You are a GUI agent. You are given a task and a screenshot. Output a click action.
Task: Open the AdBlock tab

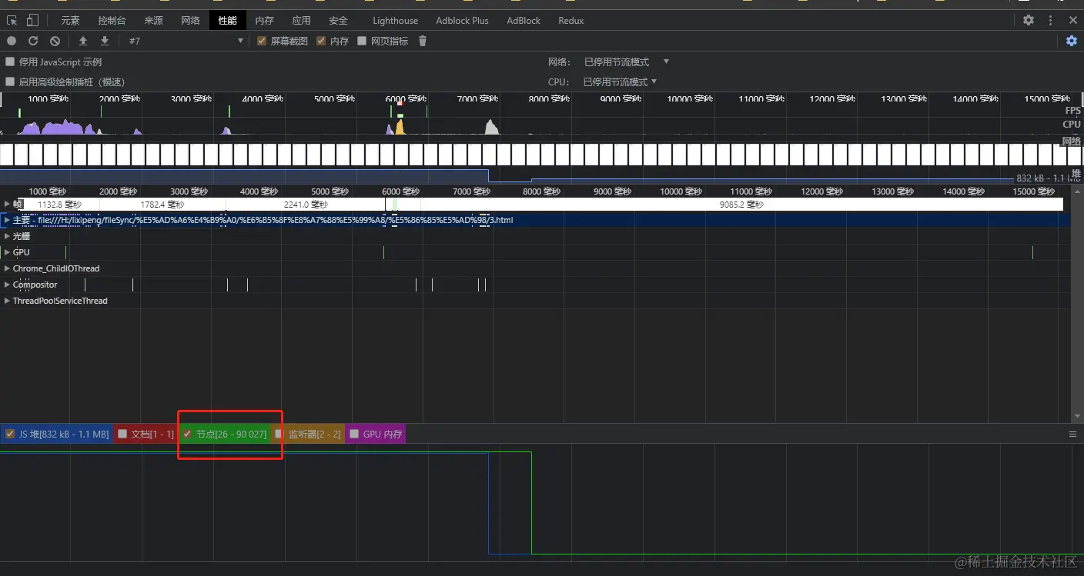tap(524, 21)
